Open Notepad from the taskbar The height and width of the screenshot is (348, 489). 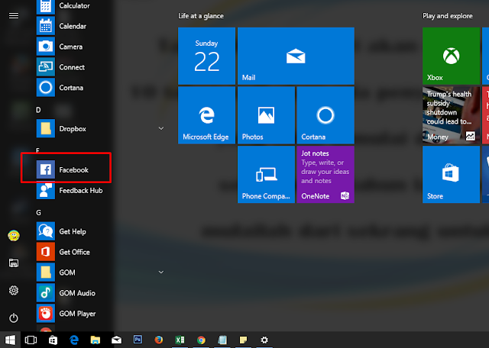click(222, 340)
